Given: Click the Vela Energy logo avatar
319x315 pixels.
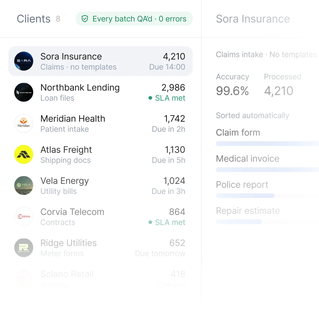Looking at the screenshot, I should [x=24, y=185].
